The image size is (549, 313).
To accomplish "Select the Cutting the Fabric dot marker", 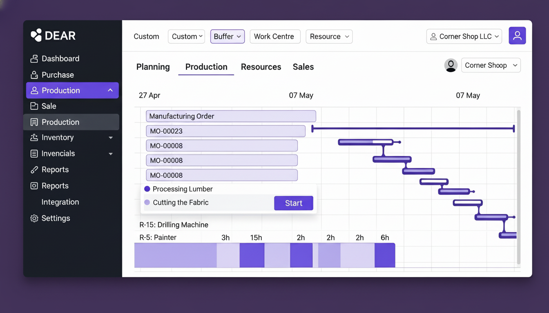I will click(147, 203).
